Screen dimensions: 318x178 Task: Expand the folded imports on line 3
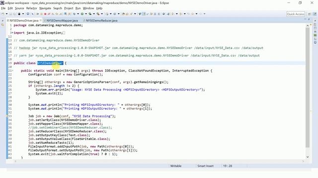coord(12,33)
